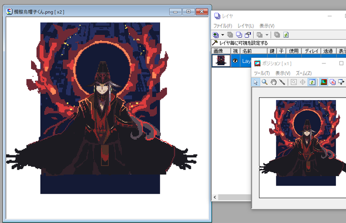Open the 表示(V) menu in the レイヤ window
Image resolution: width=346 pixels, height=223 pixels.
pos(267,26)
